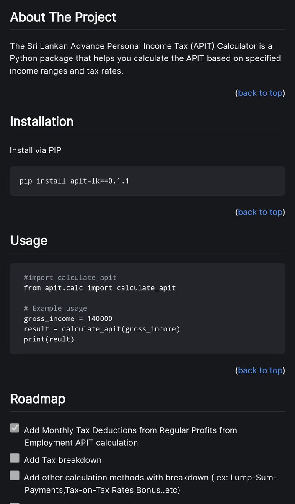
Task: Check the Add Tax breakdown checkbox
Action: tap(15, 458)
